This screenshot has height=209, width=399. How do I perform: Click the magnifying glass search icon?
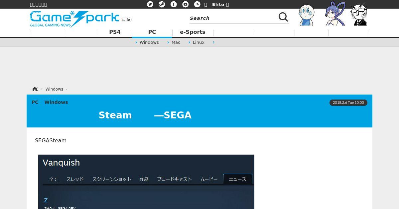point(283,17)
